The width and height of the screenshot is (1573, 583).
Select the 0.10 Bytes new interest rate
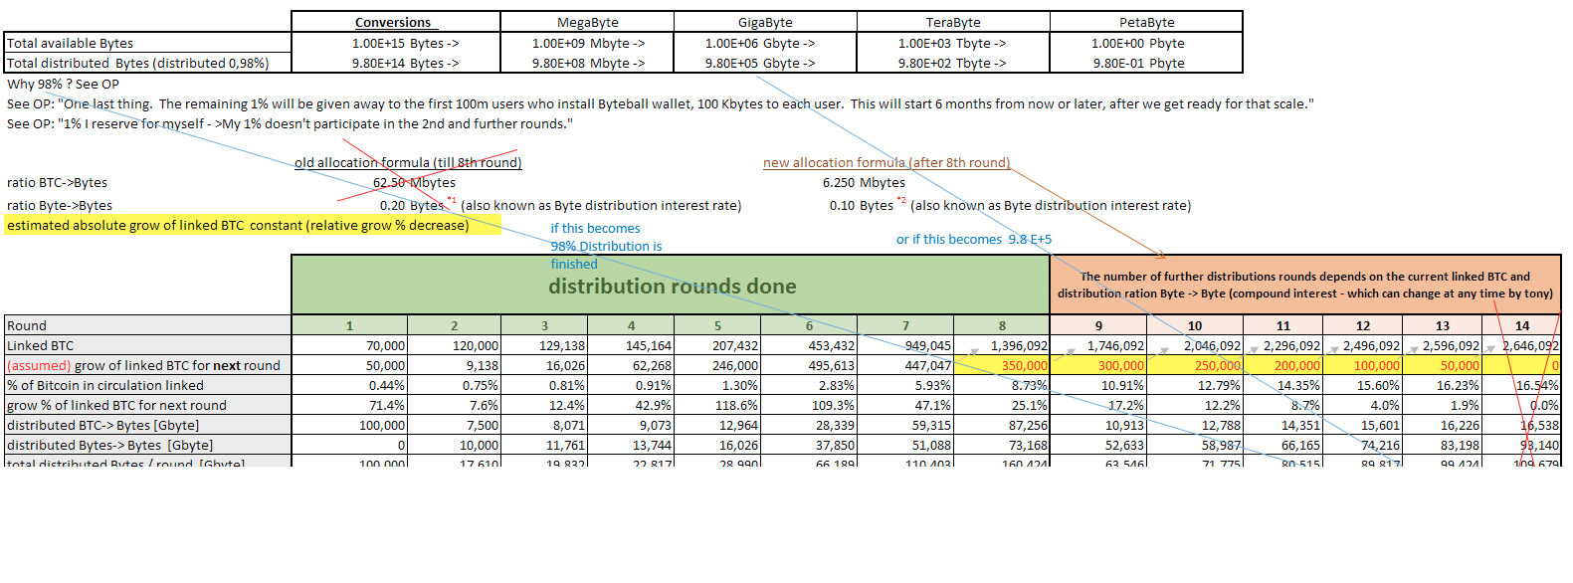click(x=862, y=205)
